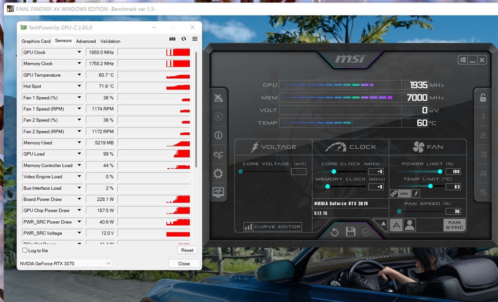Open the GPU-Z hamburger menu

[x=195, y=39]
